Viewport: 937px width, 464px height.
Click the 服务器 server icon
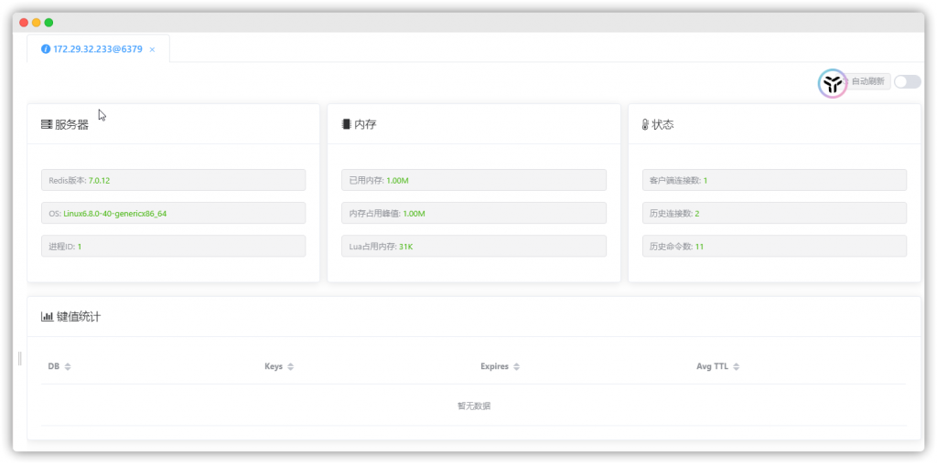46,124
